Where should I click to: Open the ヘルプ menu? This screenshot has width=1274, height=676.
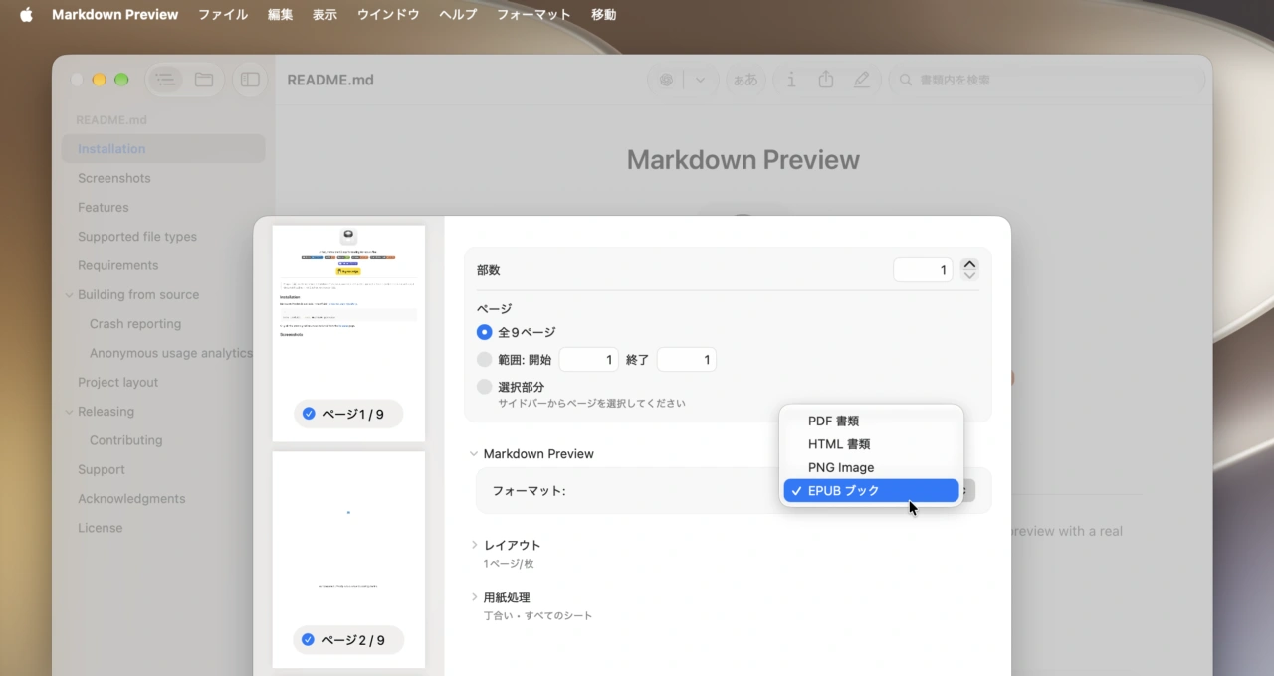pos(458,14)
